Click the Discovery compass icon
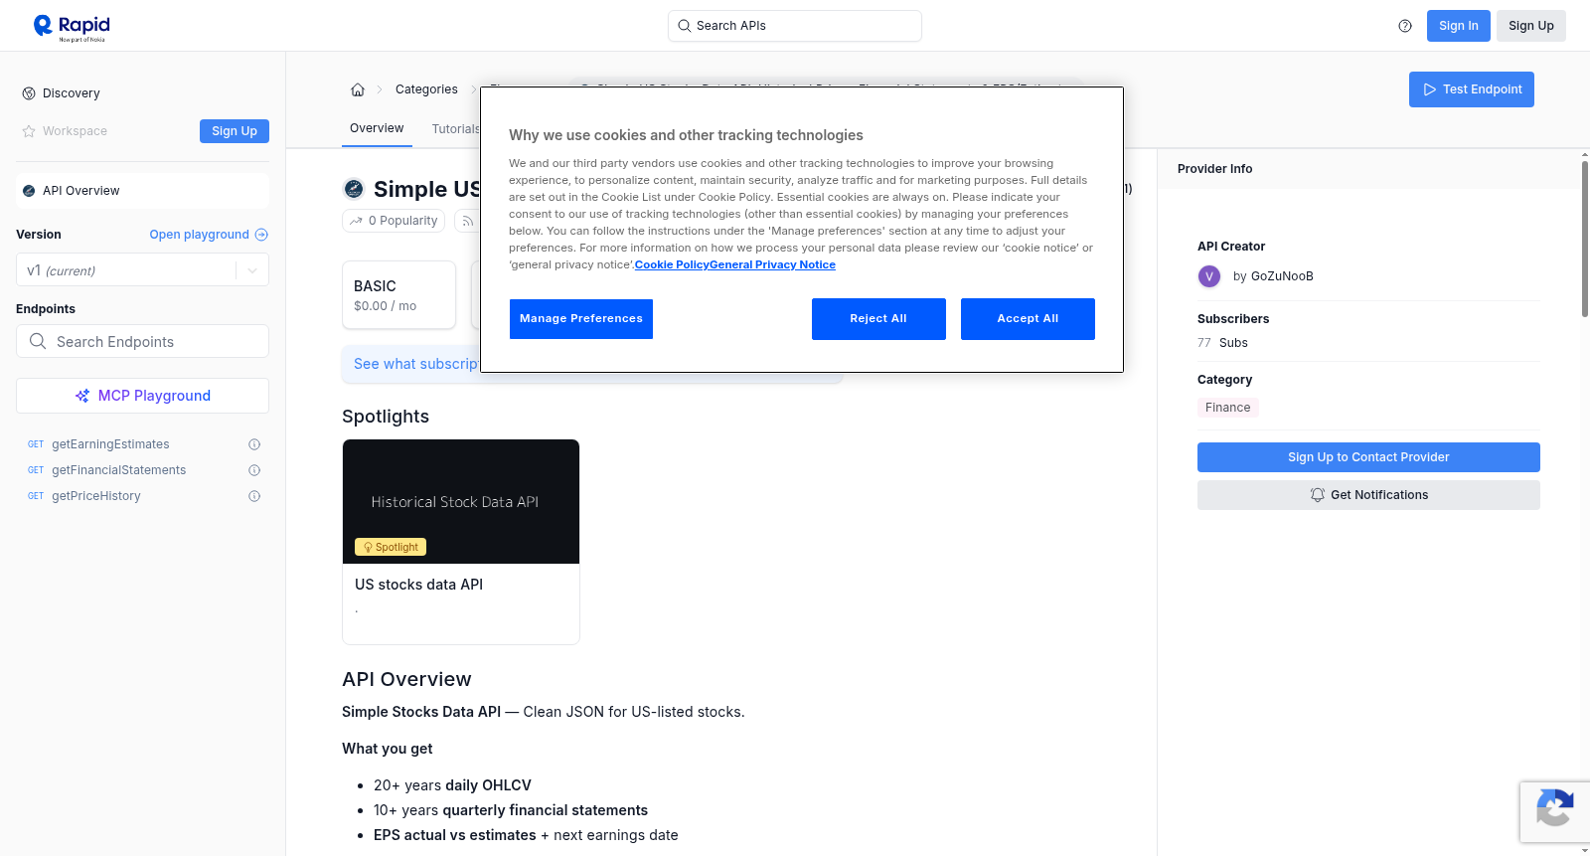Screen dimensions: 1590x856 29,93
